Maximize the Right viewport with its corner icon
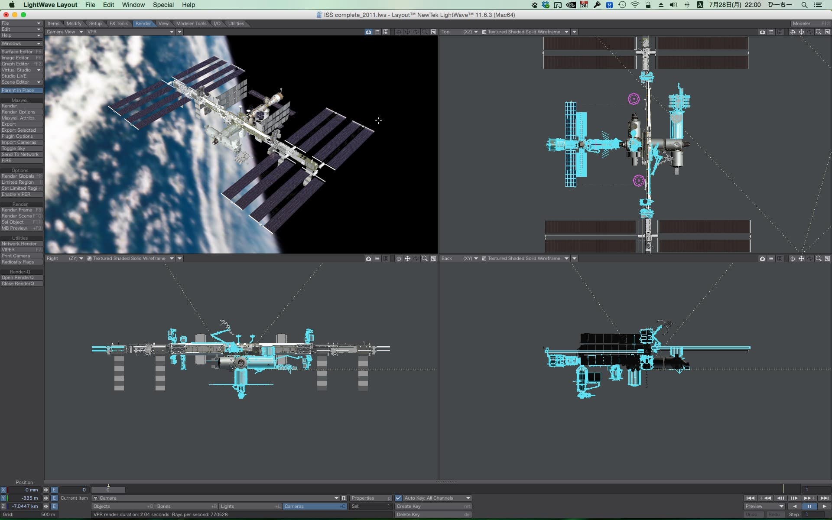Screen dimensions: 832x520 pos(433,258)
